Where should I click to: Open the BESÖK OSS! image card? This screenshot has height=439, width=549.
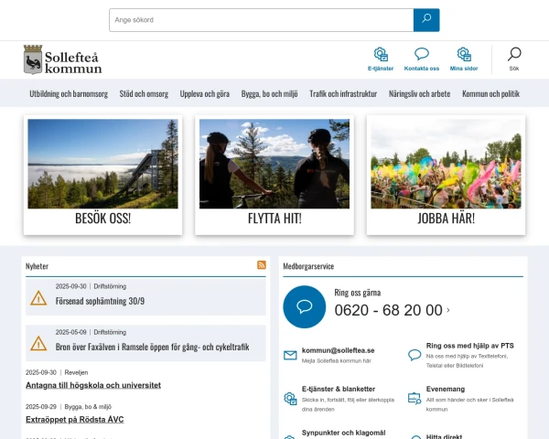point(102,175)
